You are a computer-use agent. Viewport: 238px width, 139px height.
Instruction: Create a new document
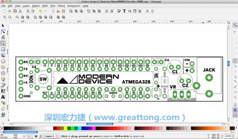(x=5, y=11)
